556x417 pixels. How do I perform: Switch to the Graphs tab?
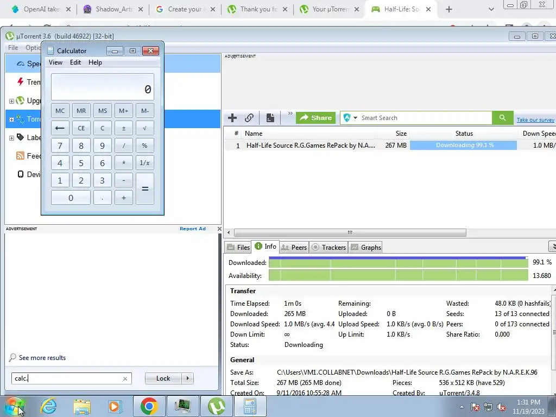366,248
